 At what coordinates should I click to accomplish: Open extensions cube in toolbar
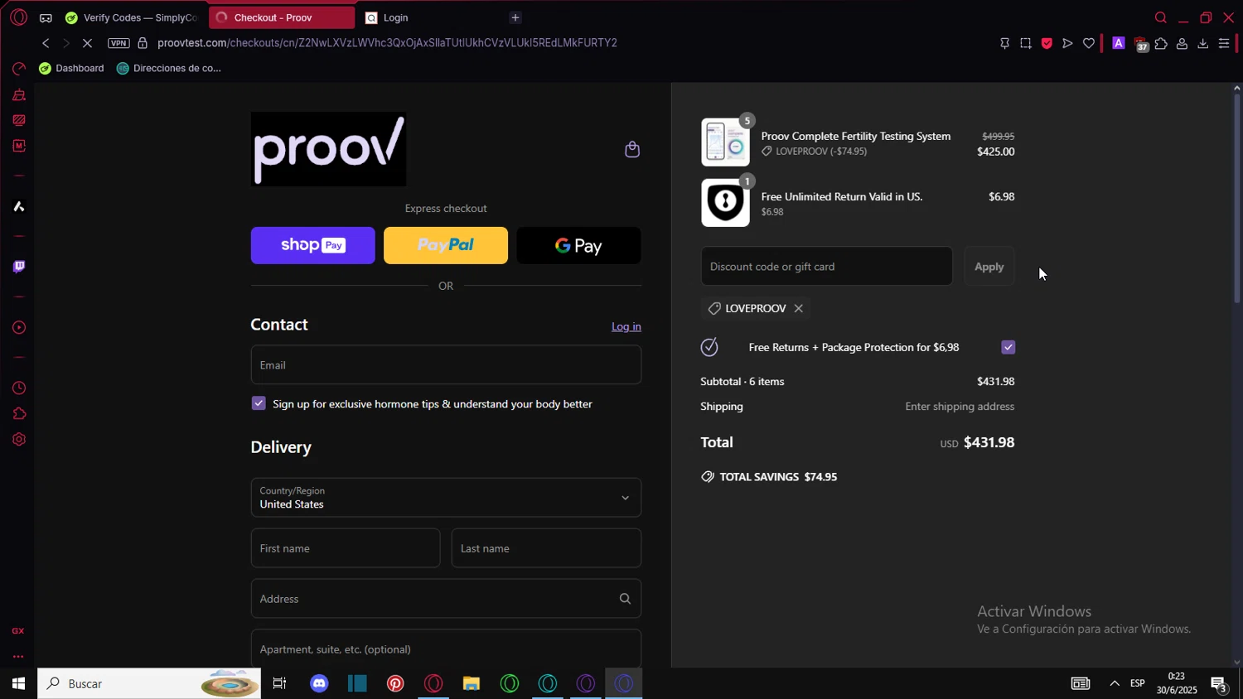coord(1161,43)
